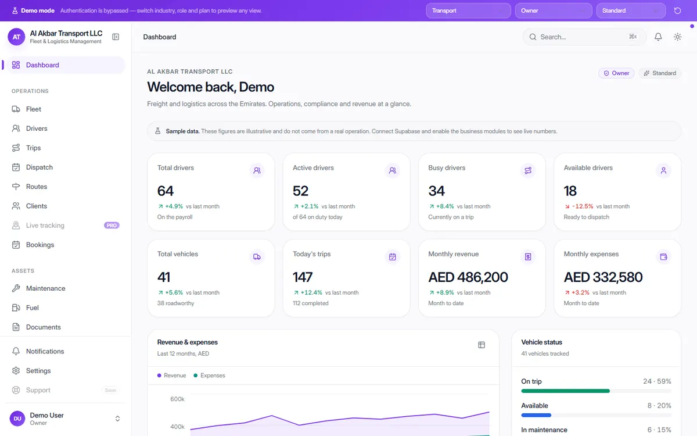The height and width of the screenshot is (436, 697).
Task: Click the Owner role badge
Action: [x=616, y=73]
